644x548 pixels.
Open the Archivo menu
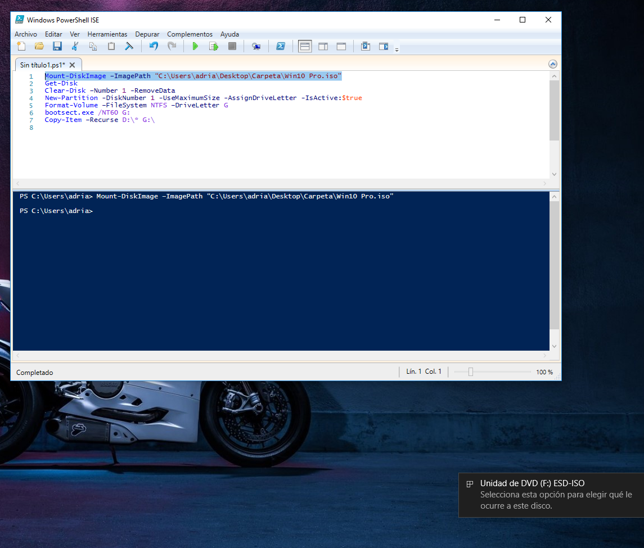(x=26, y=34)
